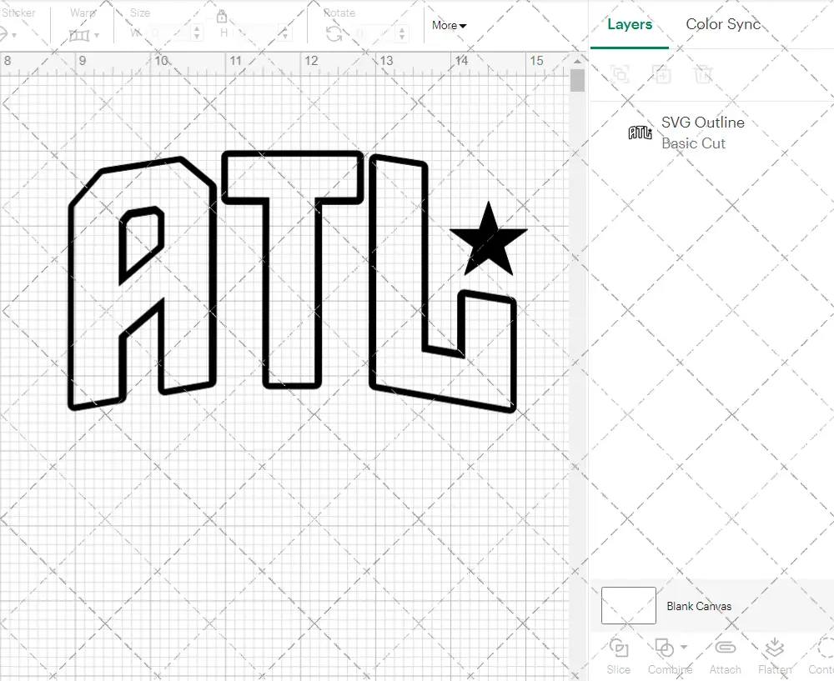Click the Group layers icon
Image resolution: width=834 pixels, height=681 pixels.
[620, 74]
